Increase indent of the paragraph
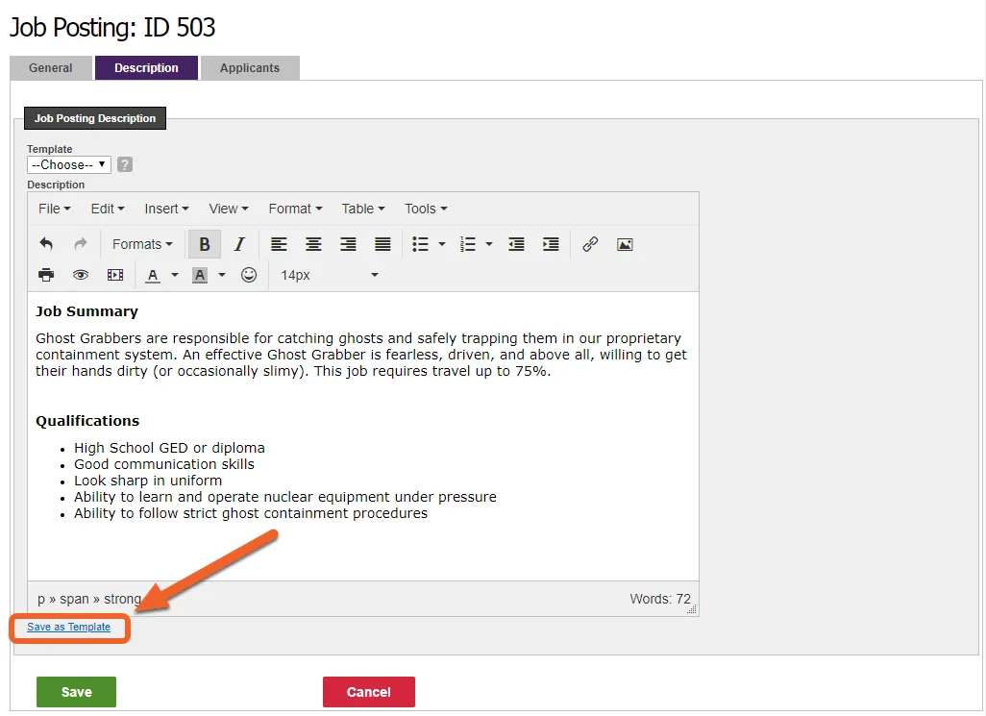The image size is (986, 716). [x=551, y=244]
